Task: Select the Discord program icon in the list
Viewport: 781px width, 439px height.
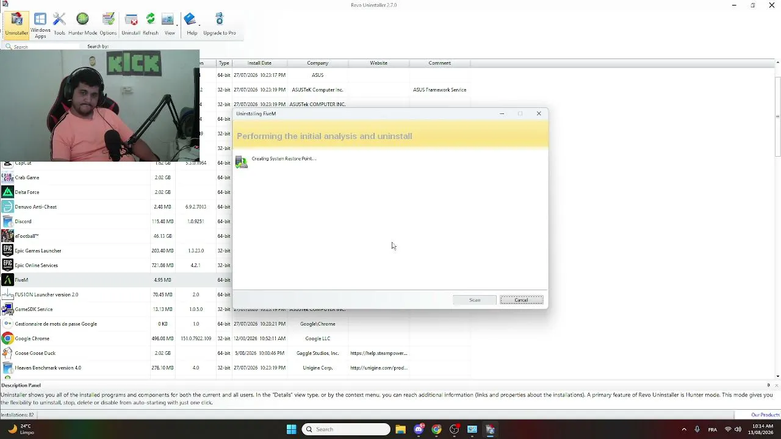Action: tap(7, 221)
